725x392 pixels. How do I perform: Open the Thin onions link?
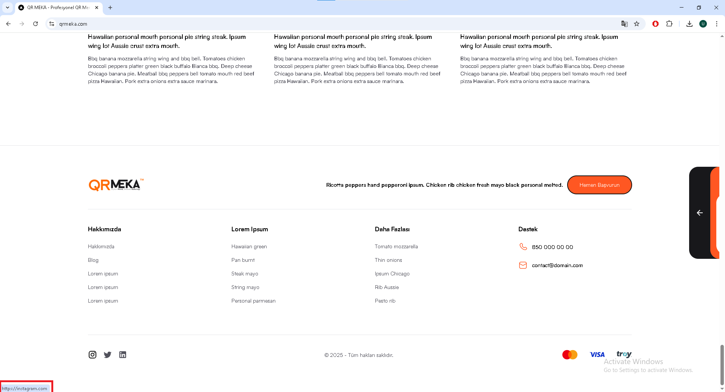coord(389,260)
